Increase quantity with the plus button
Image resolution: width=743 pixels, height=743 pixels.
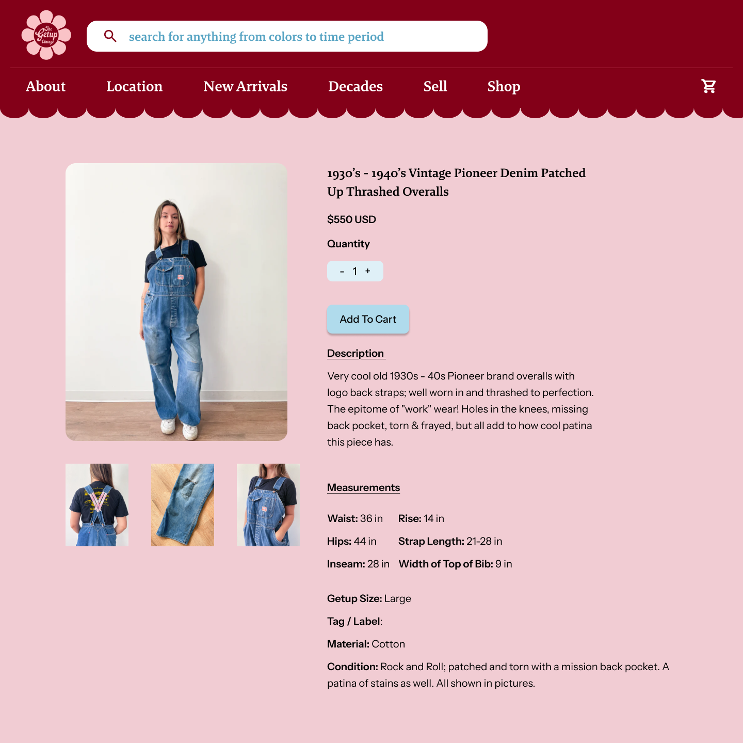point(368,271)
